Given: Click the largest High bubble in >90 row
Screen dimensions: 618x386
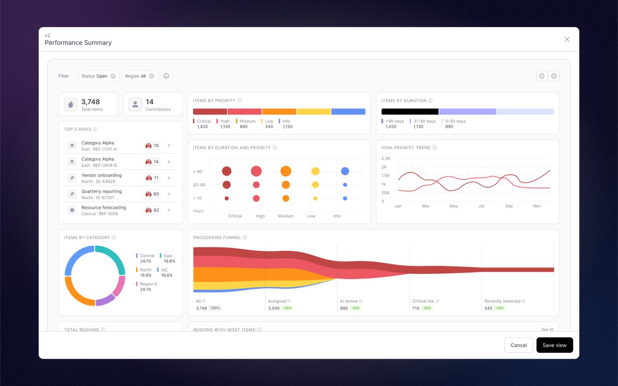Looking at the screenshot, I should click(256, 171).
